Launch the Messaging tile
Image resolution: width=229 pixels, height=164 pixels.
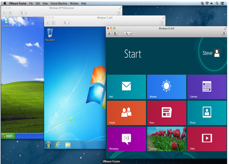click(126, 138)
